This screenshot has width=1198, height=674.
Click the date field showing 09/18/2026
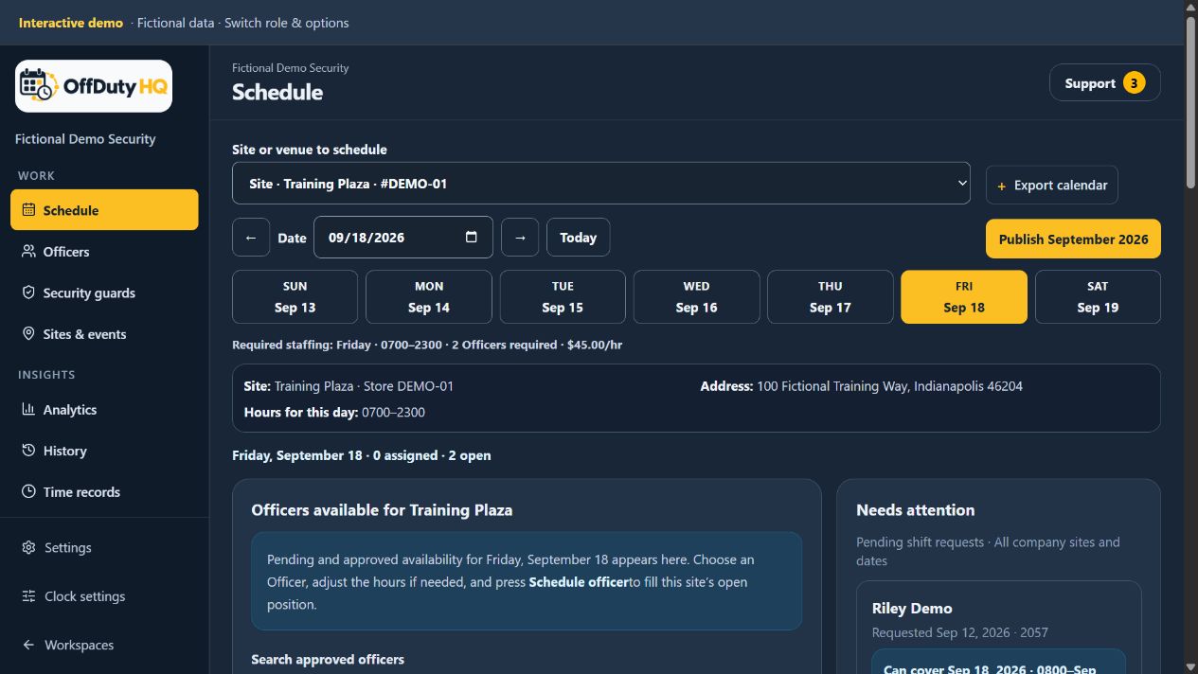click(403, 238)
